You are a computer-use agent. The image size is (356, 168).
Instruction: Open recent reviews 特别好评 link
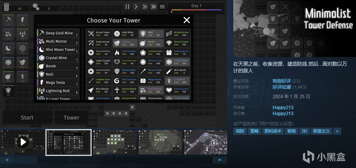[281, 81]
